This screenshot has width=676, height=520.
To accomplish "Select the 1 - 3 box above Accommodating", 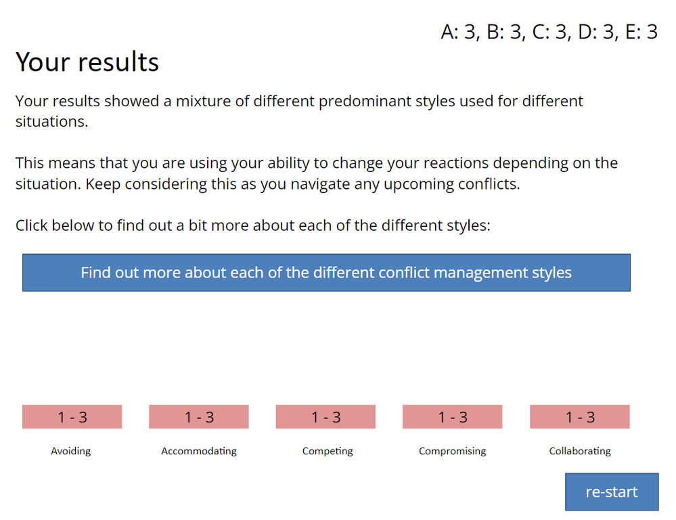I will pos(199,417).
